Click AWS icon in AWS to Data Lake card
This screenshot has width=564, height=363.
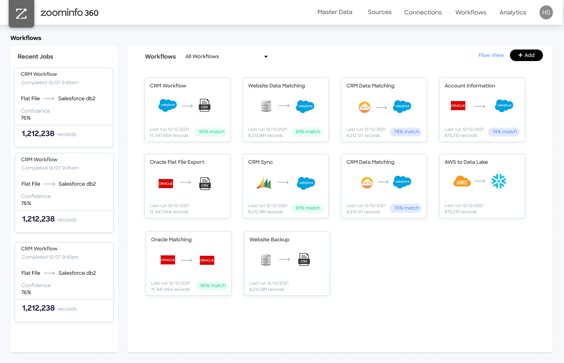click(x=462, y=181)
